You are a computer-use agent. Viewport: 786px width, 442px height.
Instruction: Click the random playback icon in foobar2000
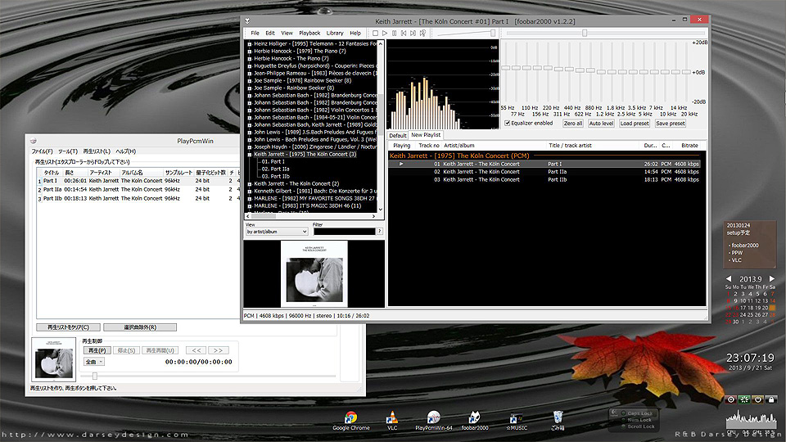[422, 33]
